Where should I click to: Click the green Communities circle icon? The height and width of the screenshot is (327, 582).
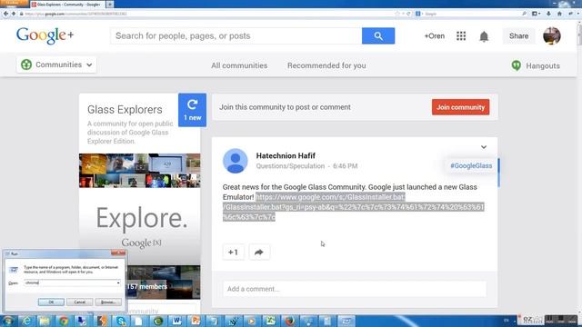point(26,64)
